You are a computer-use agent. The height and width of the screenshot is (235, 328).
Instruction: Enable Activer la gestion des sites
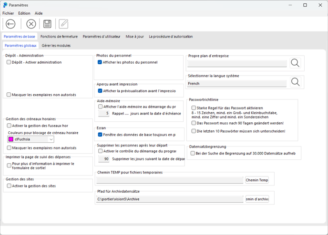9,186
